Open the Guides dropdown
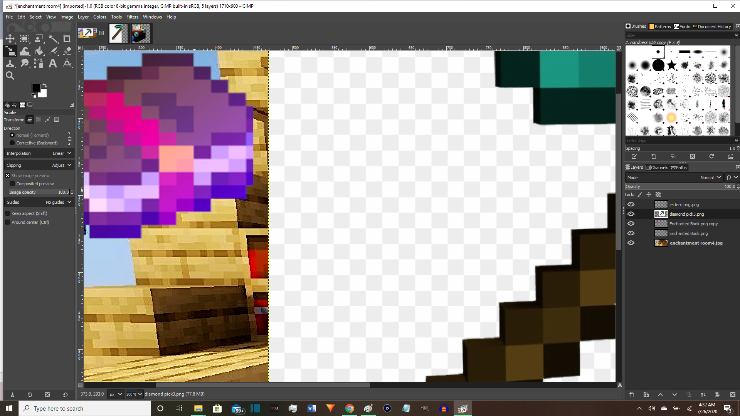The width and height of the screenshot is (740, 416). 39,202
